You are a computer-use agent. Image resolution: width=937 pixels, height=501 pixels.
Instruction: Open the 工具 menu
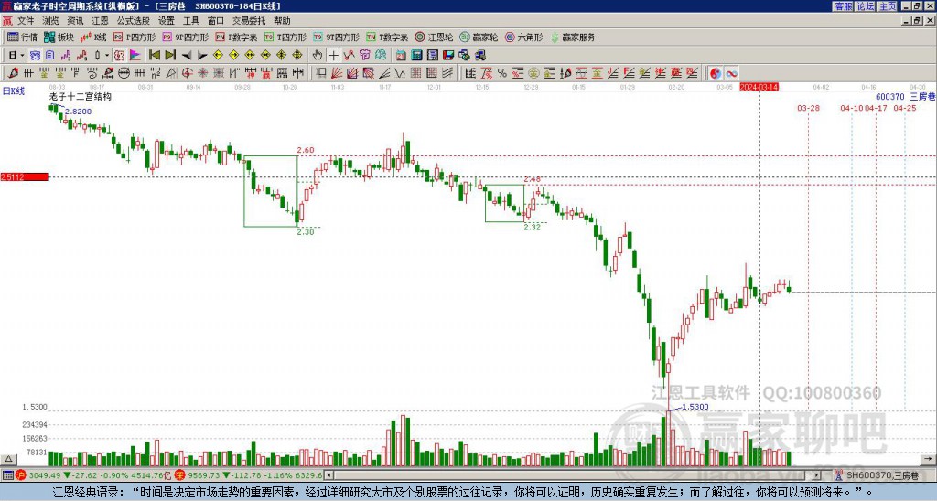pos(191,21)
